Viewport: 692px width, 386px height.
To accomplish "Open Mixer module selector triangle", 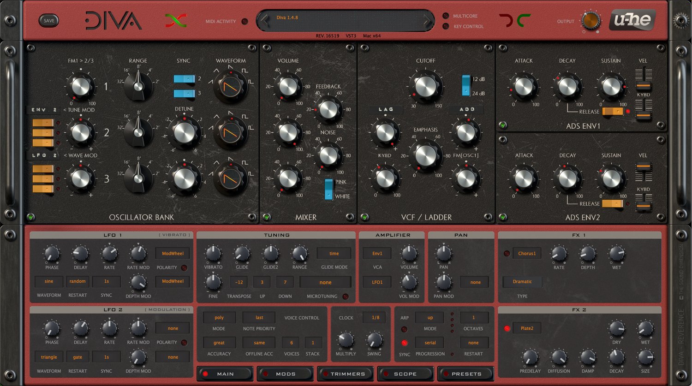I will click(266, 217).
